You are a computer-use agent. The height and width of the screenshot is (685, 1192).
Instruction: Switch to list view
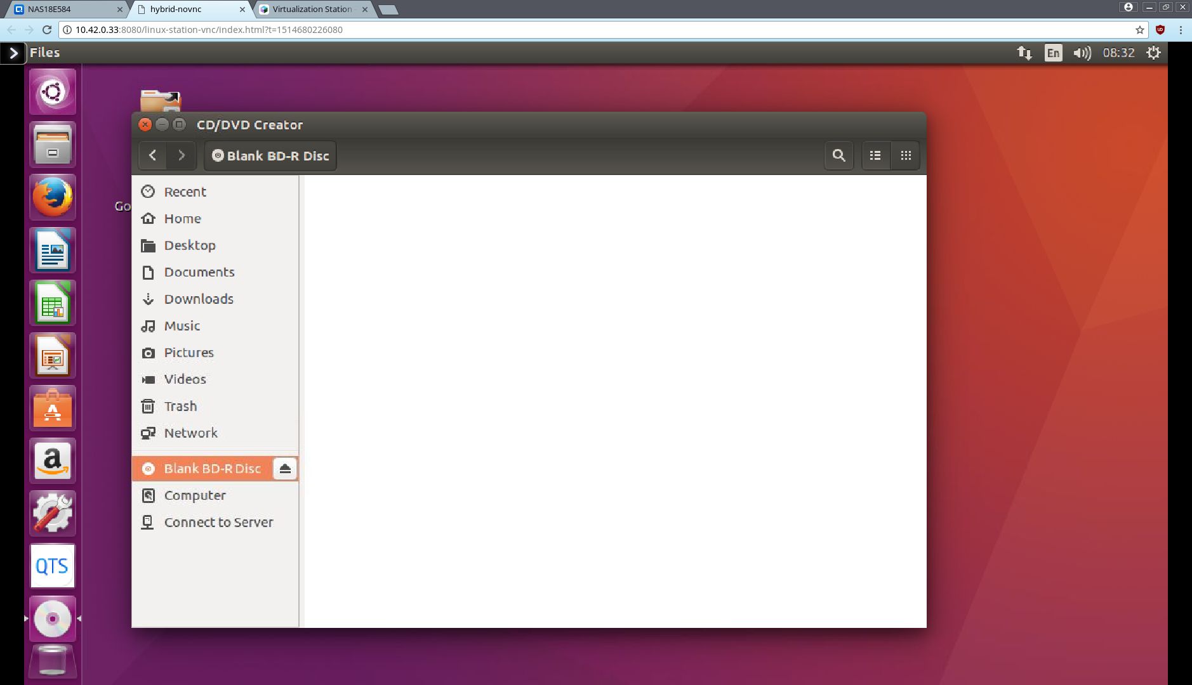tap(876, 155)
